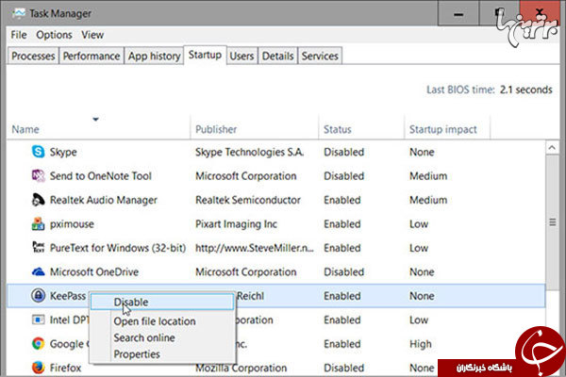Click Pixart Imaging Inc publisher cell
Screen dimensions: 566x377
pyautogui.click(x=236, y=224)
